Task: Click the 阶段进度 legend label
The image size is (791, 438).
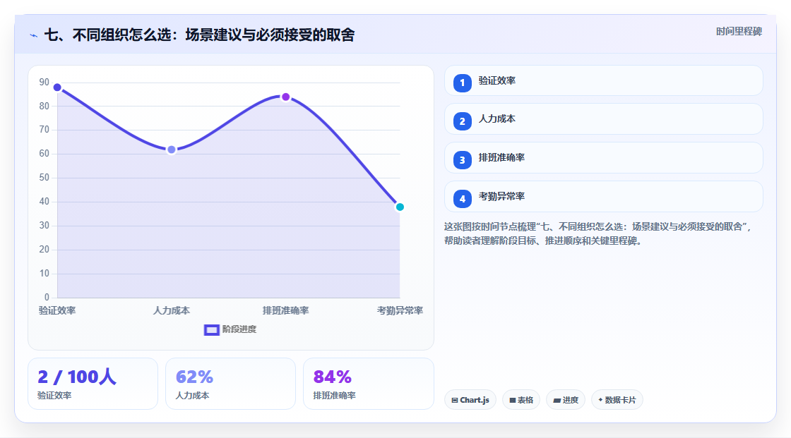Action: tap(239, 329)
